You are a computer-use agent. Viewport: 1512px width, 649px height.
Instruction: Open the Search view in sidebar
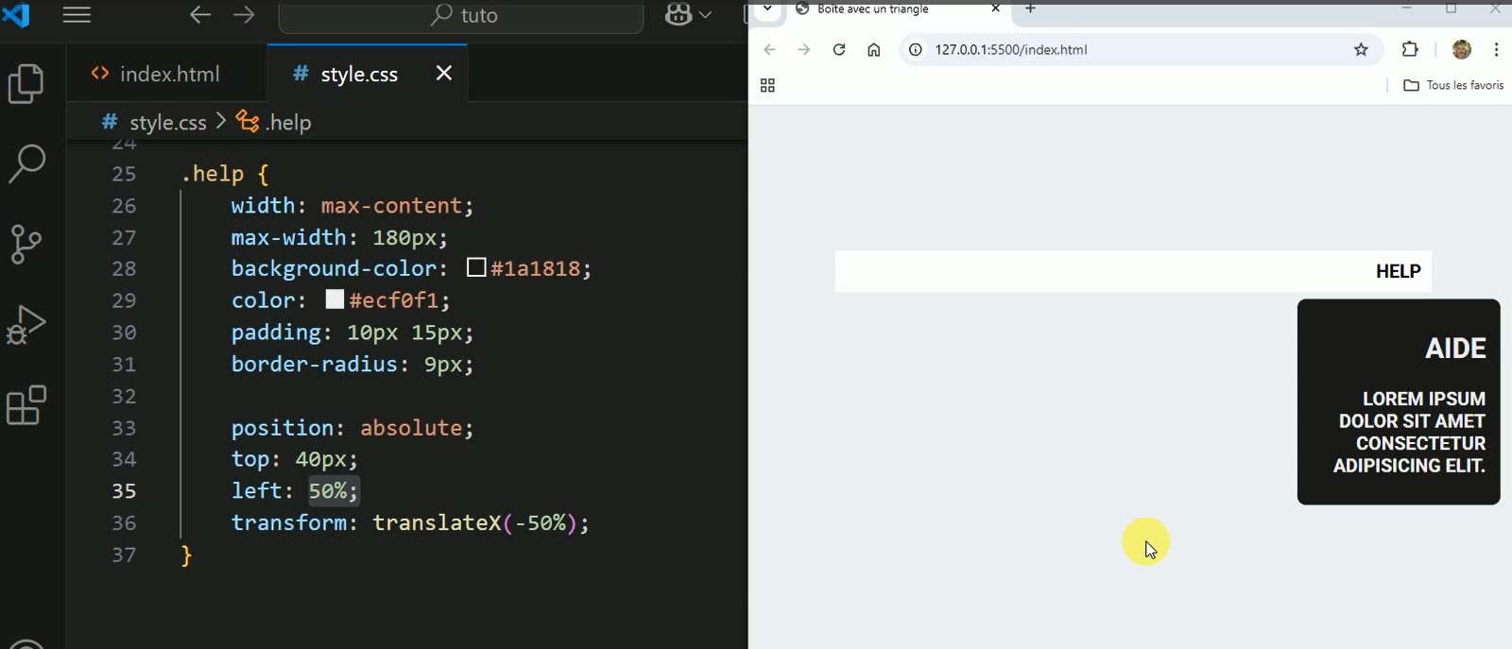pos(26,163)
